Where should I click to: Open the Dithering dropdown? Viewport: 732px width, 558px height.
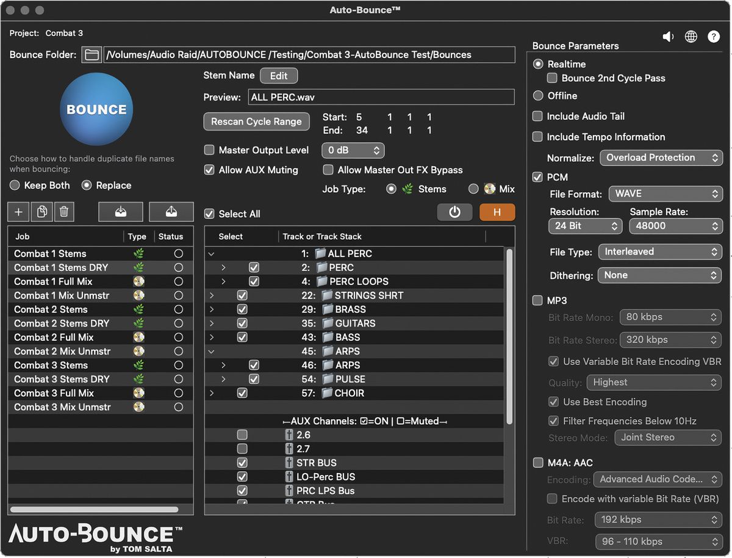point(660,275)
